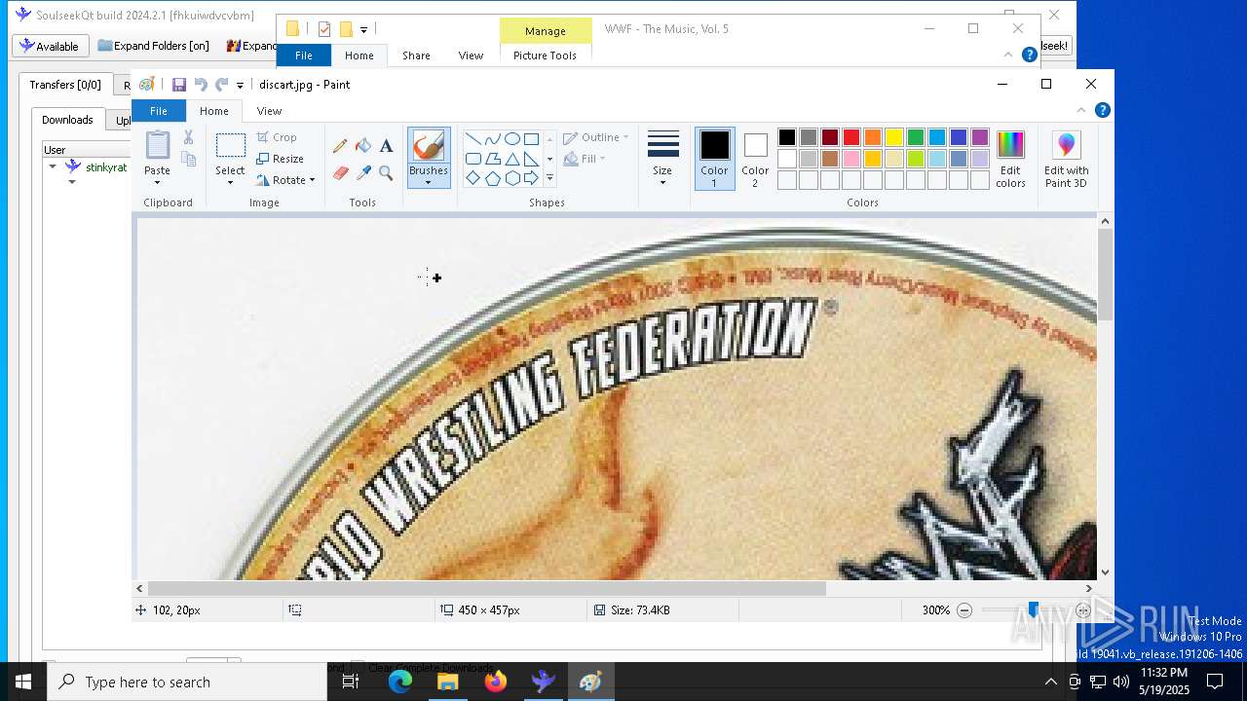The image size is (1247, 701).
Task: Click the Redo arrow in Paint title bar
Action: (222, 85)
